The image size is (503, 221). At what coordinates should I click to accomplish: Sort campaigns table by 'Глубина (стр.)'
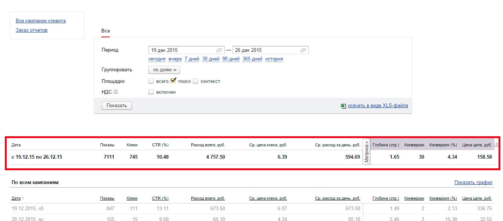[386, 199]
